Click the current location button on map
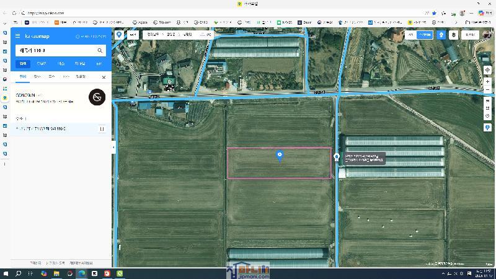 point(488,70)
